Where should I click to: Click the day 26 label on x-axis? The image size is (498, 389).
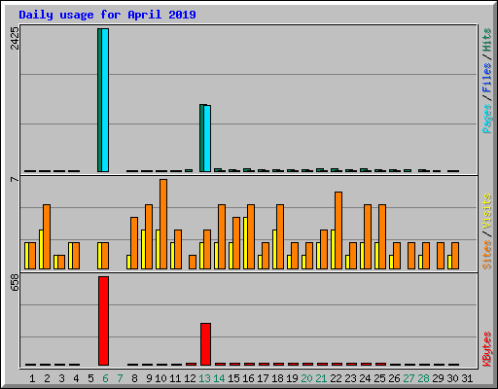point(394,378)
